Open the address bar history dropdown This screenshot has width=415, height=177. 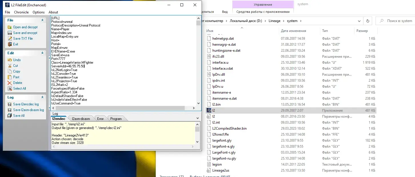click(360, 21)
